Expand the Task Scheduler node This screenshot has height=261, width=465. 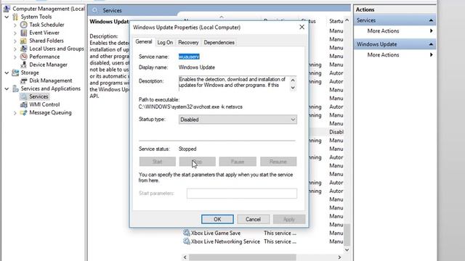(15, 25)
